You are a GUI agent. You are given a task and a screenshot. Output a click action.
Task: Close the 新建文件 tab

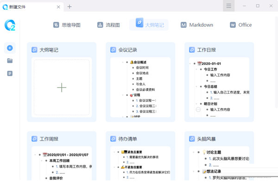(58, 7)
